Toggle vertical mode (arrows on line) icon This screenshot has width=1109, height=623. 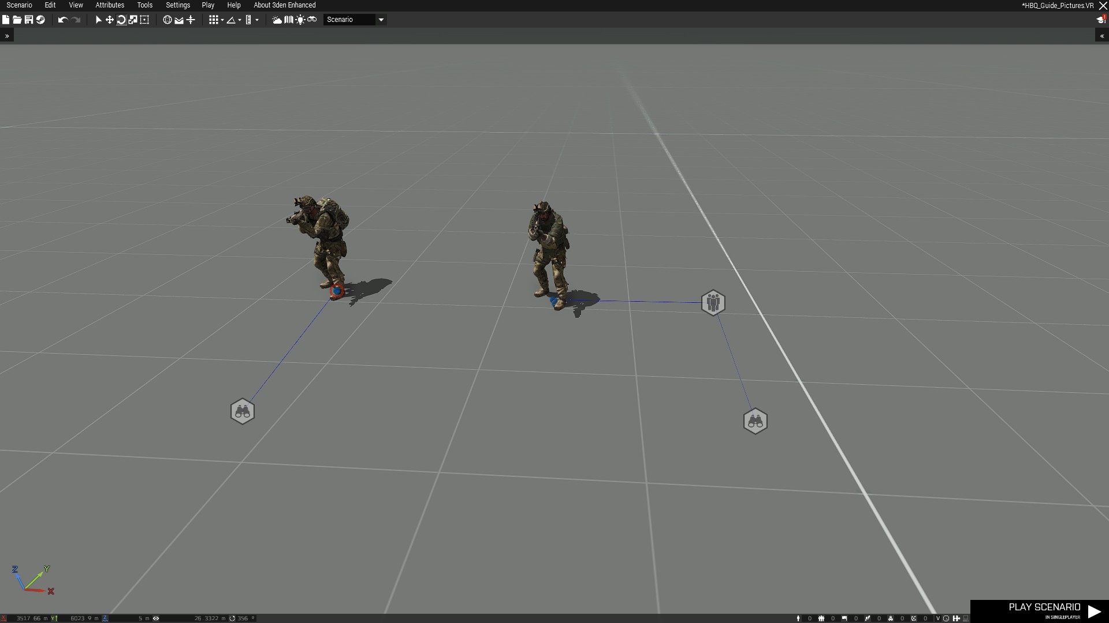(191, 20)
